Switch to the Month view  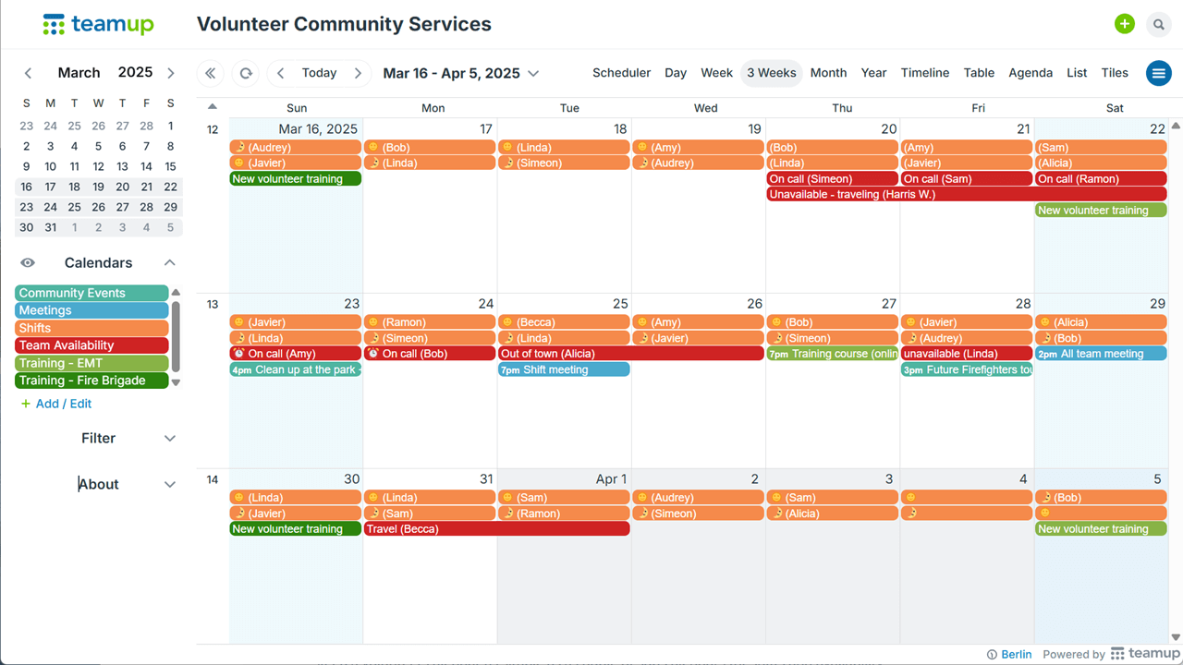click(x=828, y=73)
